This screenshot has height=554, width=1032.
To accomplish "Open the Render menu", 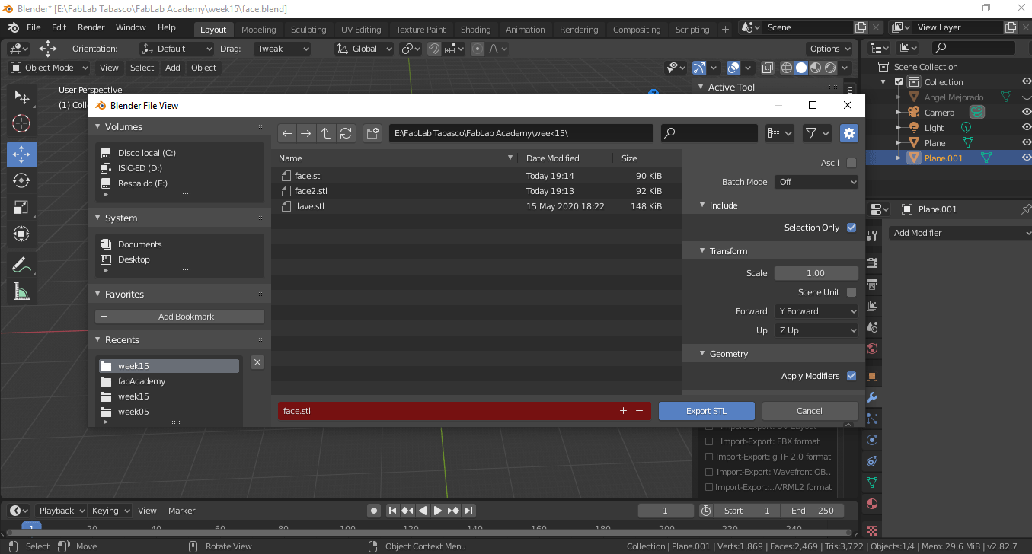I will (91, 27).
